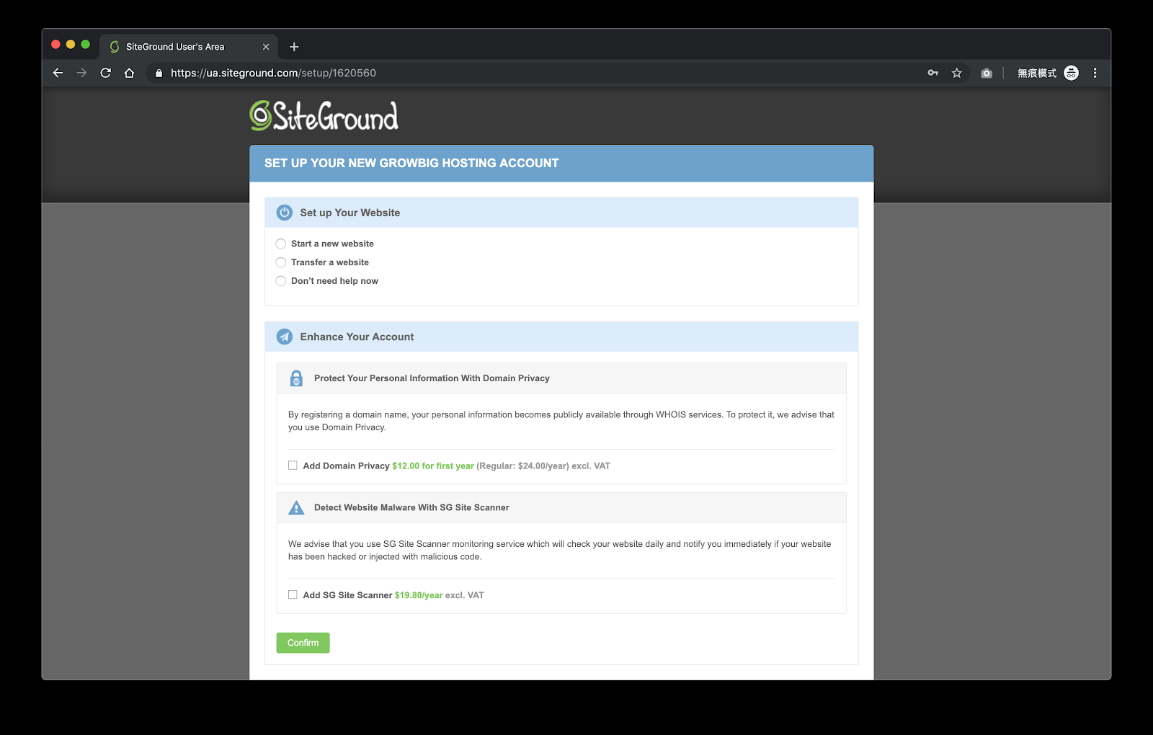Image resolution: width=1153 pixels, height=735 pixels.
Task: Open saved passwords key icon
Action: pyautogui.click(x=933, y=73)
